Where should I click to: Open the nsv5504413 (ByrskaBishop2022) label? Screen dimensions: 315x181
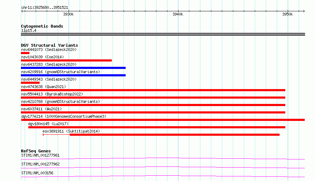point(52,94)
